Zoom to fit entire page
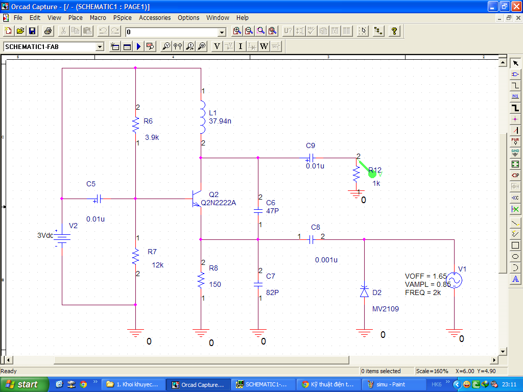This screenshot has height=392, width=523. [x=273, y=31]
